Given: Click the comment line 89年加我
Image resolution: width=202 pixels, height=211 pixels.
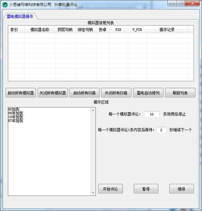Looking at the screenshot, I should tap(15, 113).
